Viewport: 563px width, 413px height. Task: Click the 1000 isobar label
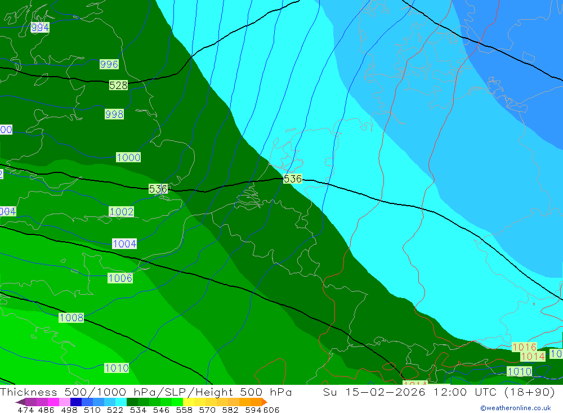[x=128, y=157]
